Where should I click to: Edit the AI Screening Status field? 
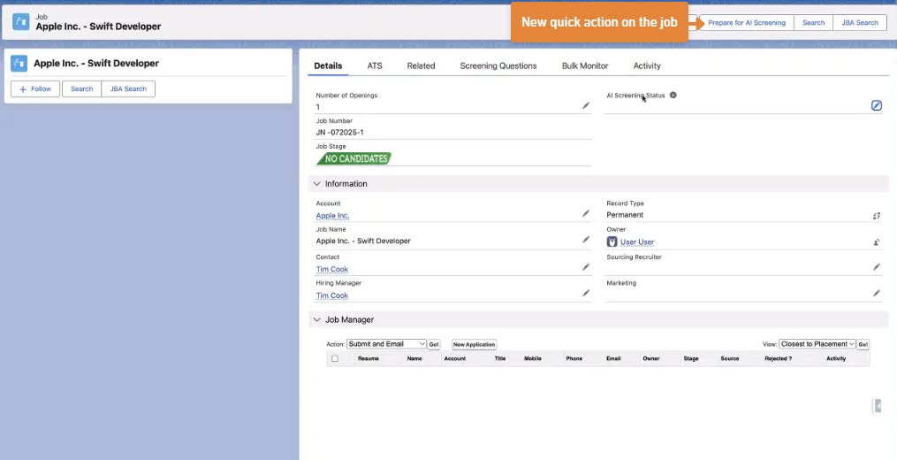coord(876,105)
